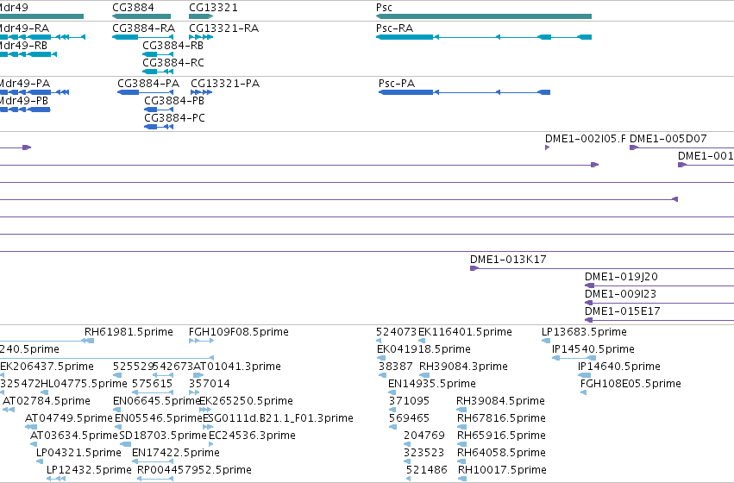Click the EN14935.5prime EST label

432,384
